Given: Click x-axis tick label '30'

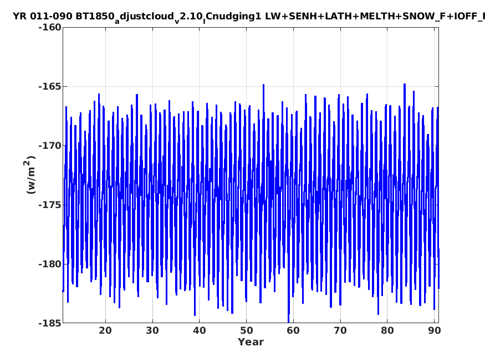Looking at the screenshot, I should [152, 330].
